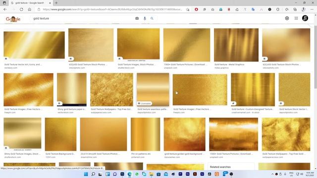Reload the current page

21,9
